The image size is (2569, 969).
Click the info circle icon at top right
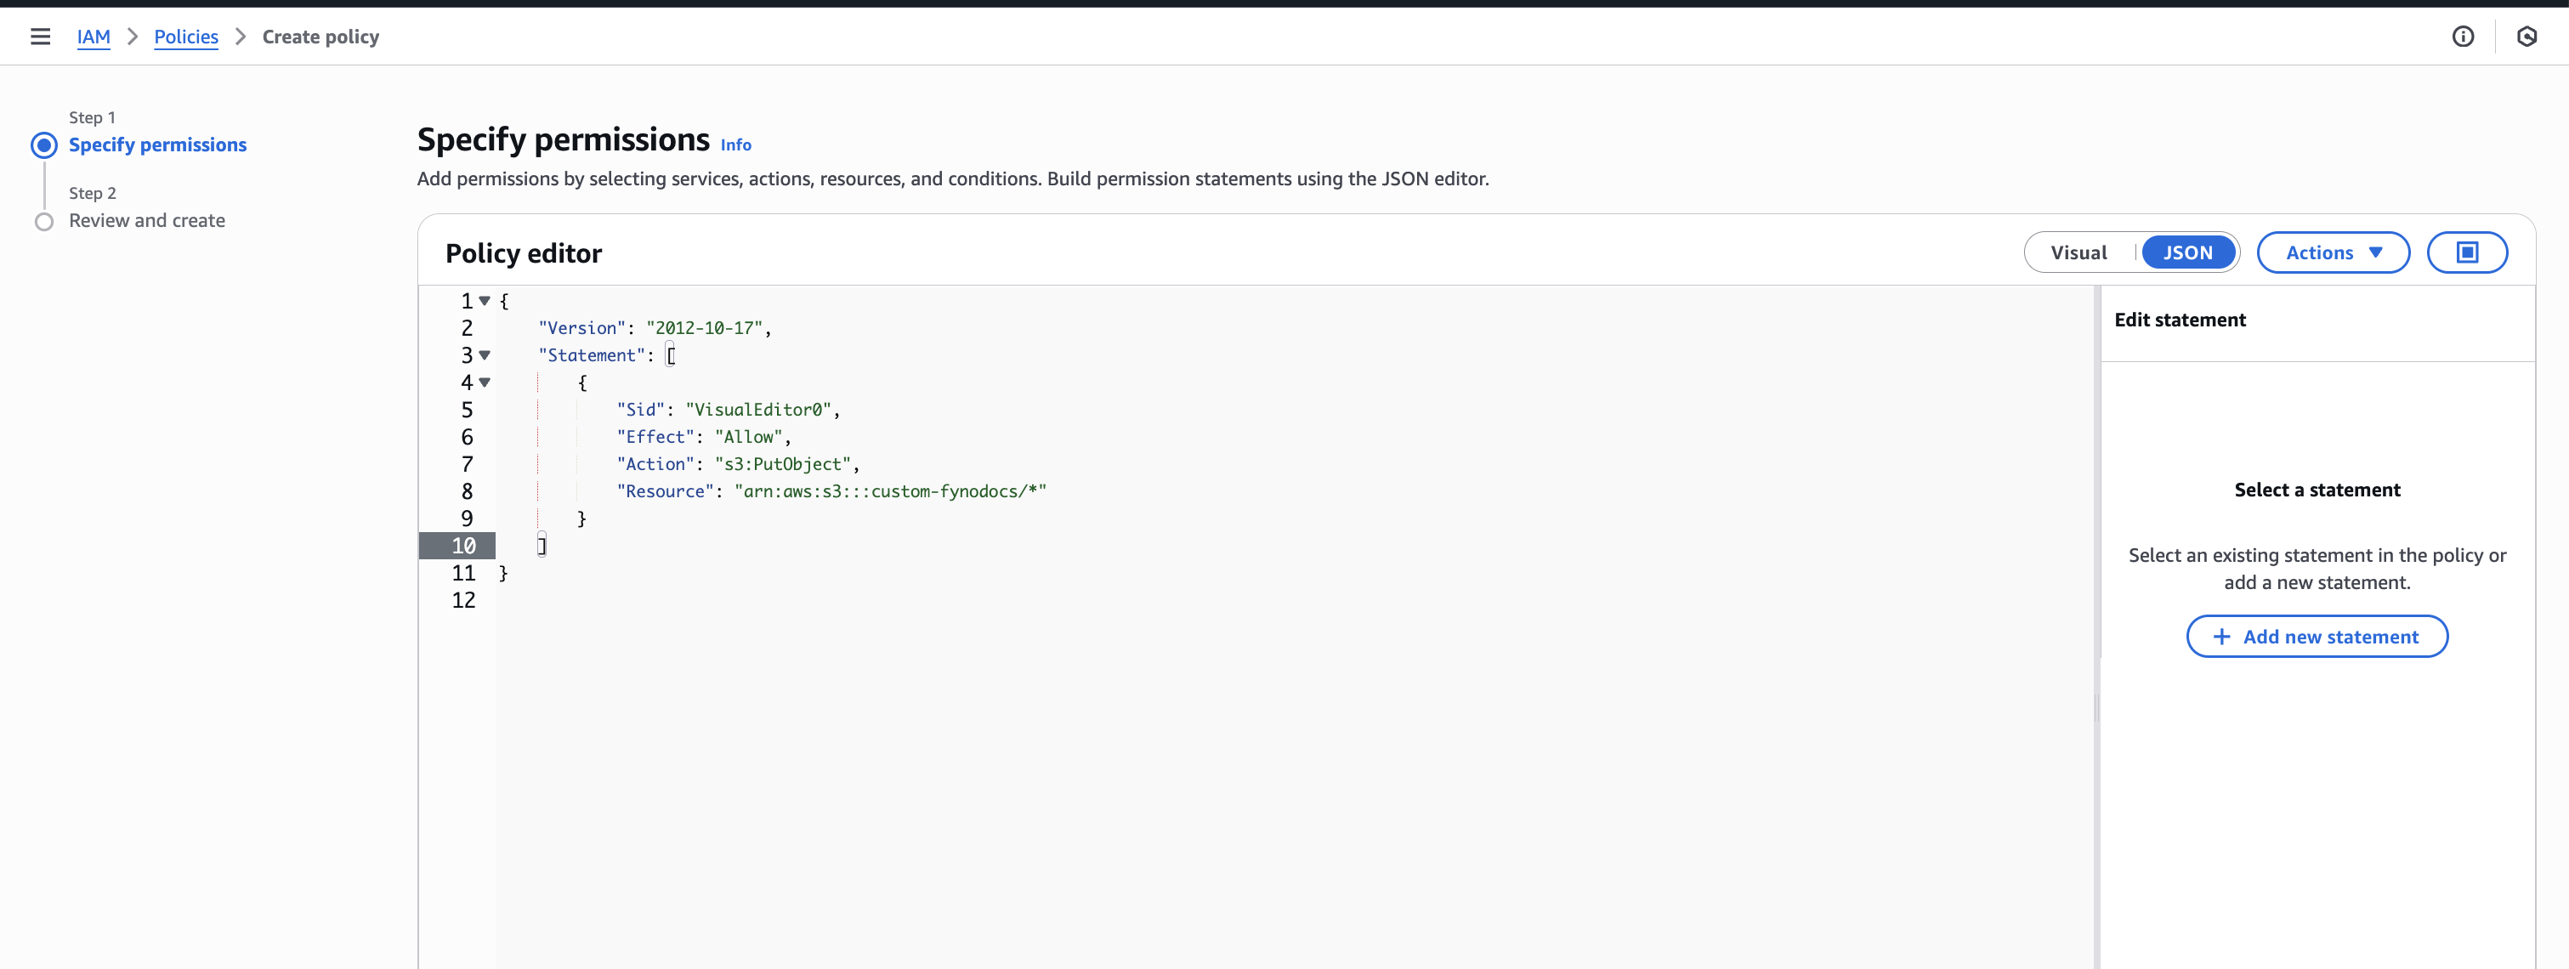(2462, 37)
